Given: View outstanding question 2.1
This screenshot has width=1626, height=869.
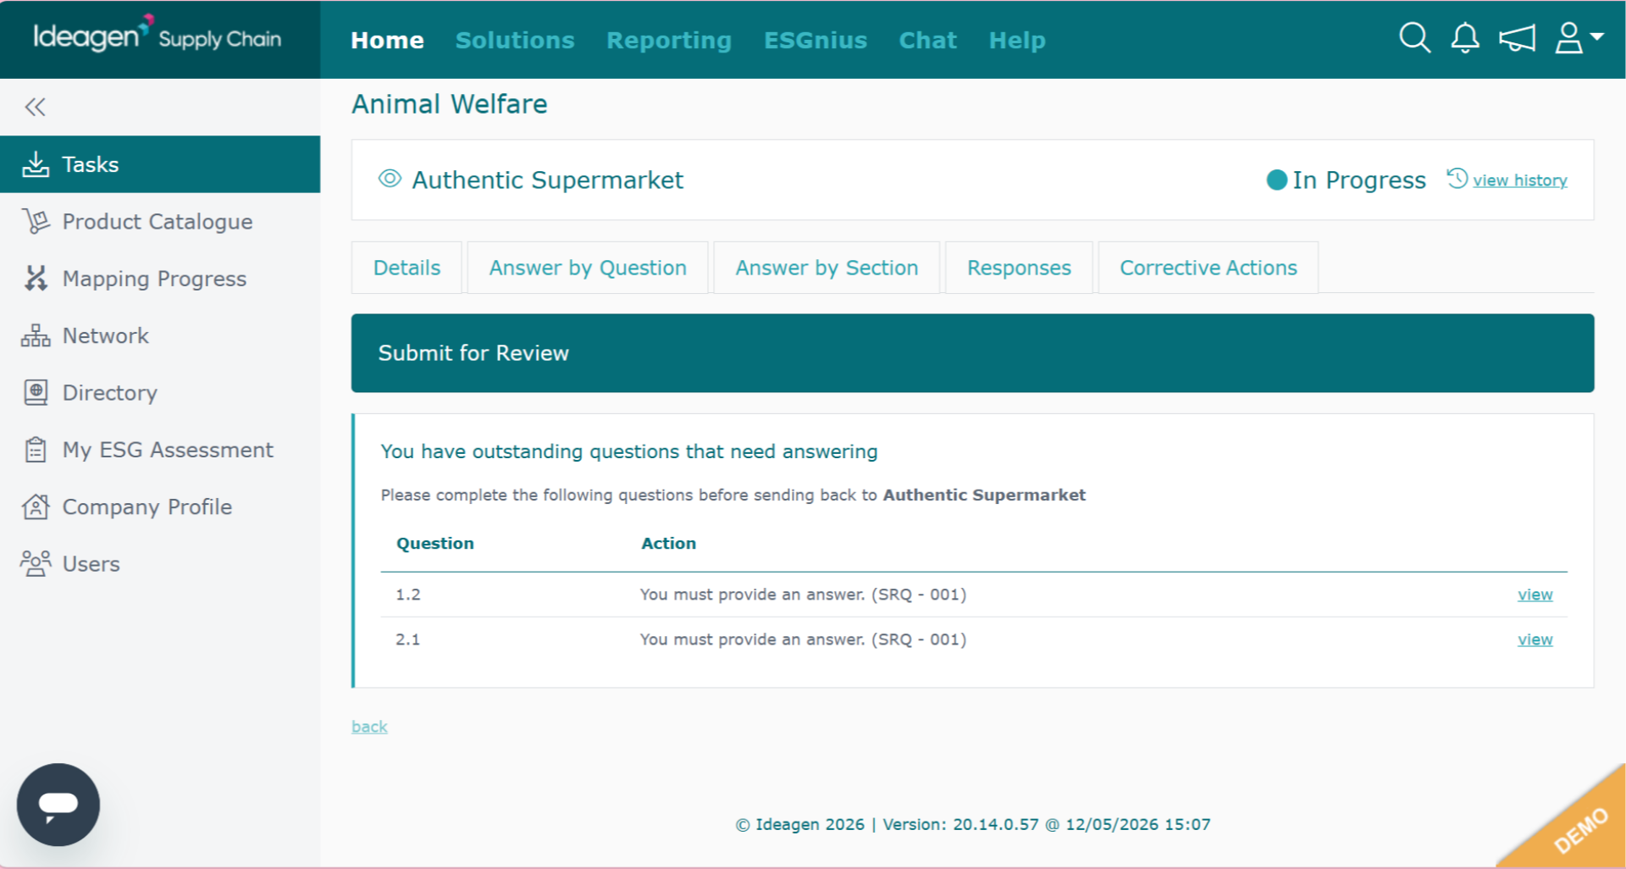Looking at the screenshot, I should (1535, 639).
